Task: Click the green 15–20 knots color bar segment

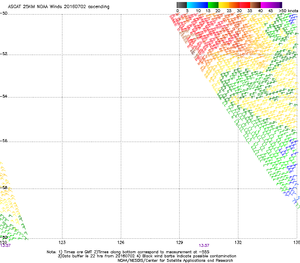Action: tap(213, 5)
